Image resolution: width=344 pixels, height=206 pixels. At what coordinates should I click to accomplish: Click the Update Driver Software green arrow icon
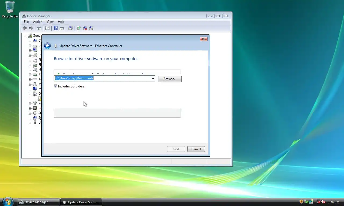tap(79, 28)
